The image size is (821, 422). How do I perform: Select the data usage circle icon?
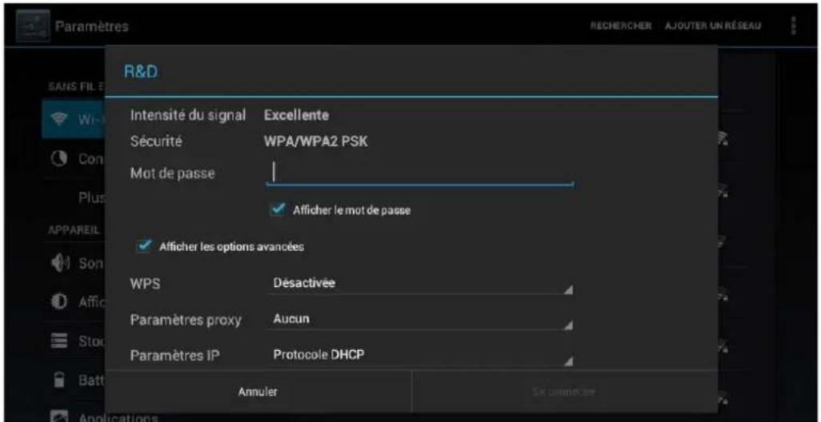pos(59,158)
